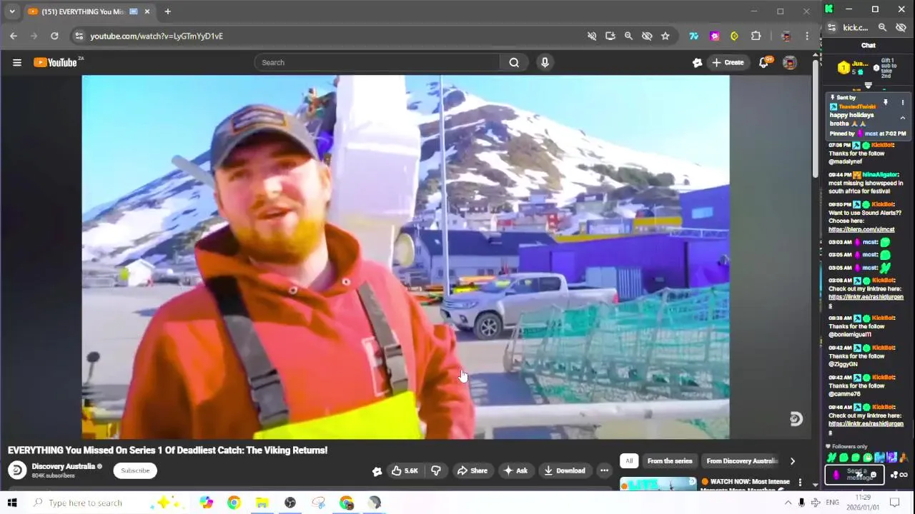Viewport: 915px width, 514px height.
Task: Reload the YouTube page
Action: [x=54, y=36]
